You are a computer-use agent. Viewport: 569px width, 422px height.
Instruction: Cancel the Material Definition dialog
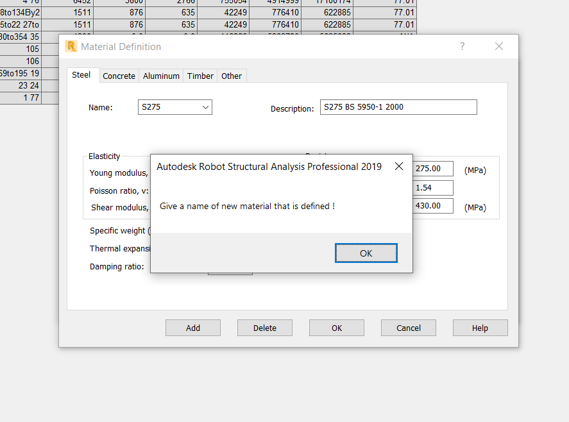pos(408,328)
